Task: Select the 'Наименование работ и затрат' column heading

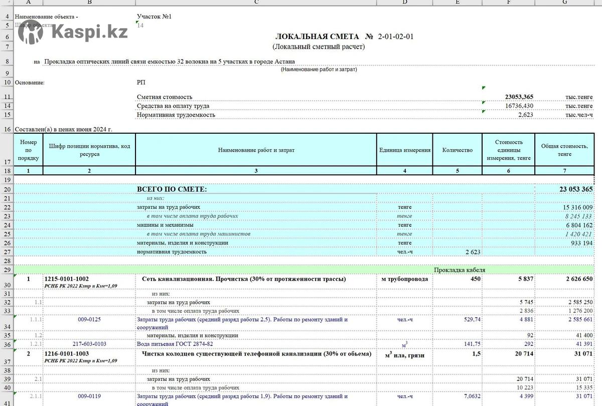Action: pos(256,150)
